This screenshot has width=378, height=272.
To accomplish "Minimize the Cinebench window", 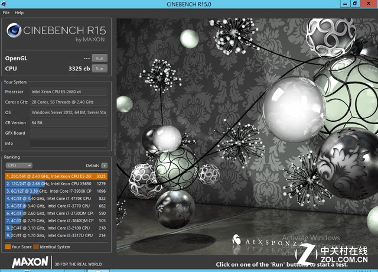I will coord(345,4).
